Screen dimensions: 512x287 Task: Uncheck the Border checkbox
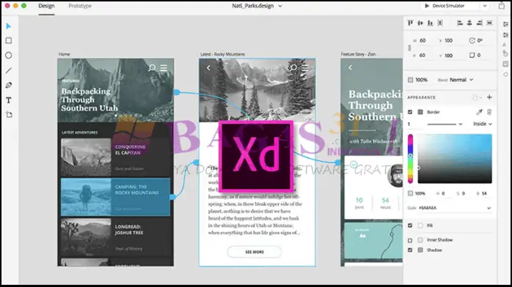tap(410, 112)
